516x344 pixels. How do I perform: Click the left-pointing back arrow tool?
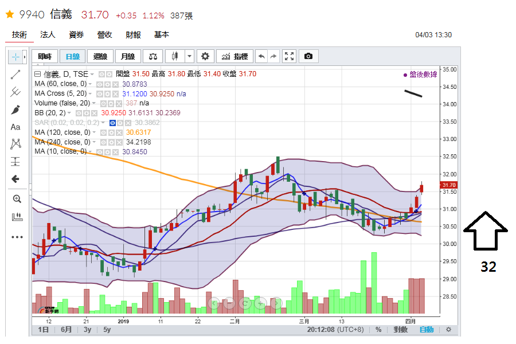[x=15, y=179]
